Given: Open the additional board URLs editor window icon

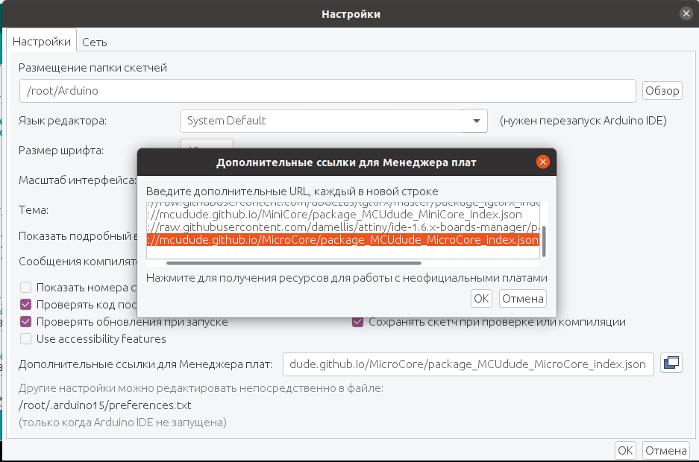Looking at the screenshot, I should click(x=671, y=363).
